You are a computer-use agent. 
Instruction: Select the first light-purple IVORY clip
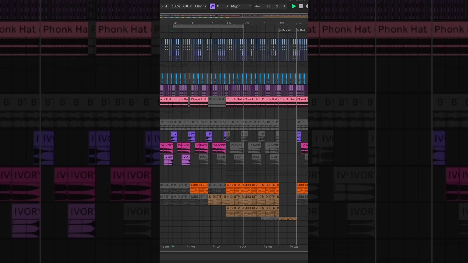pos(168,160)
